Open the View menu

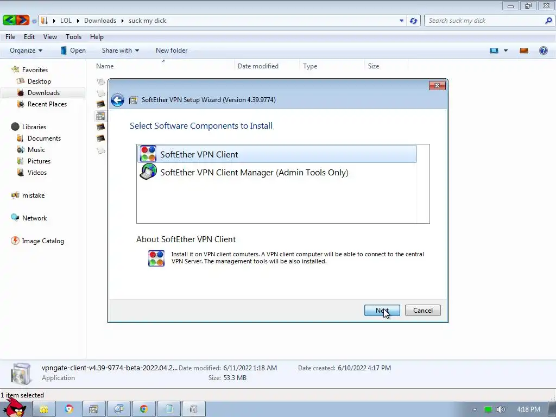coord(50,37)
